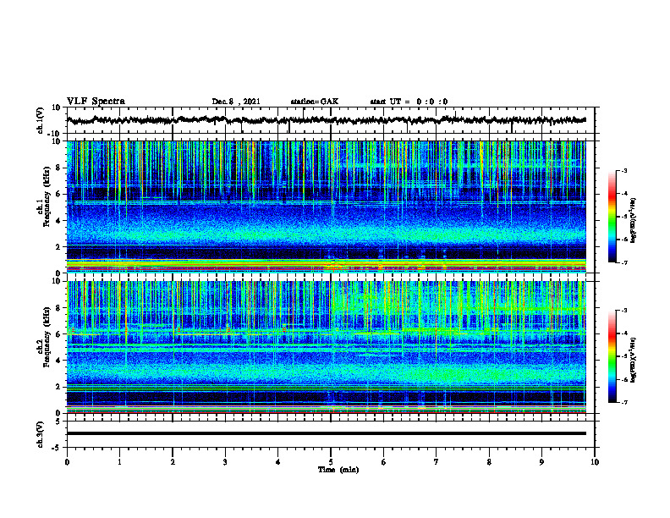Click the "Time (min)" axis label
The height and width of the screenshot is (518, 670).
pos(338,470)
